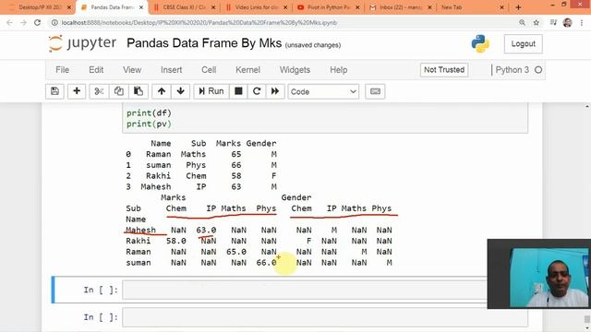Open the browser zoom magnifier icon
Image resolution: width=591 pixels, height=332 pixels.
pos(522,22)
